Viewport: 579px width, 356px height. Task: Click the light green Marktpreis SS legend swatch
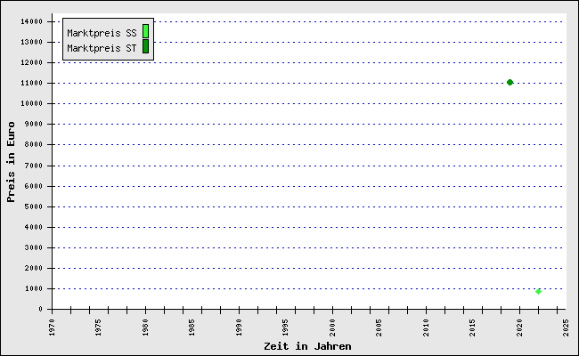coord(146,31)
